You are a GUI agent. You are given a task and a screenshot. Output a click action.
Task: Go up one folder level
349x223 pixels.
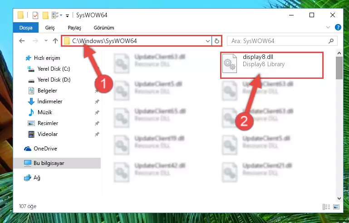[x=55, y=41]
